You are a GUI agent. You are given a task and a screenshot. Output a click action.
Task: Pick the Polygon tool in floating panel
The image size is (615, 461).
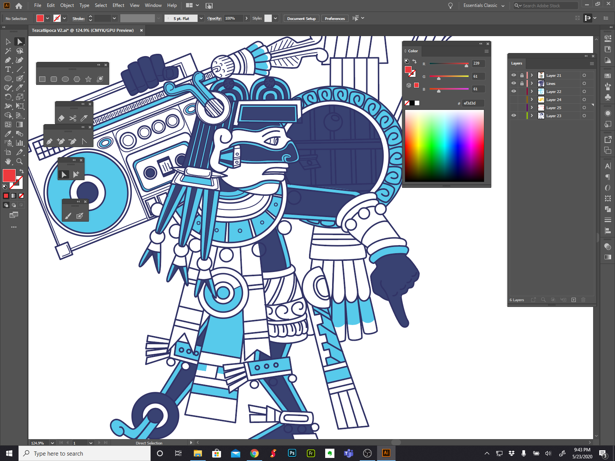[77, 79]
